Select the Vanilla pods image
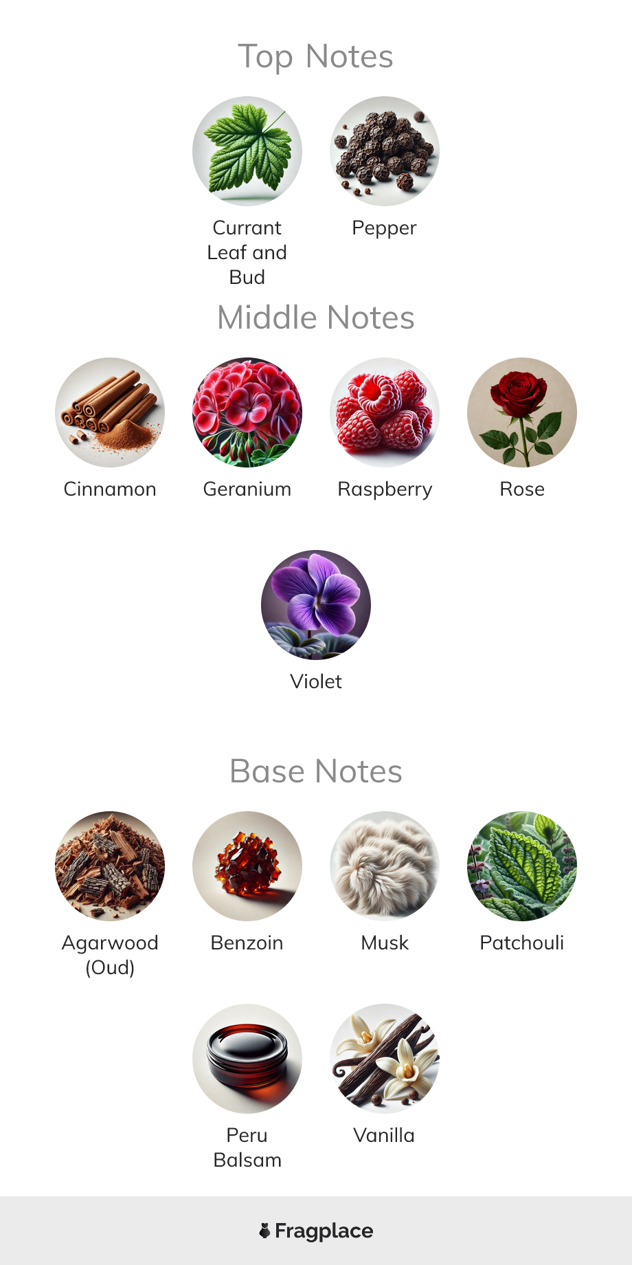 click(385, 1059)
